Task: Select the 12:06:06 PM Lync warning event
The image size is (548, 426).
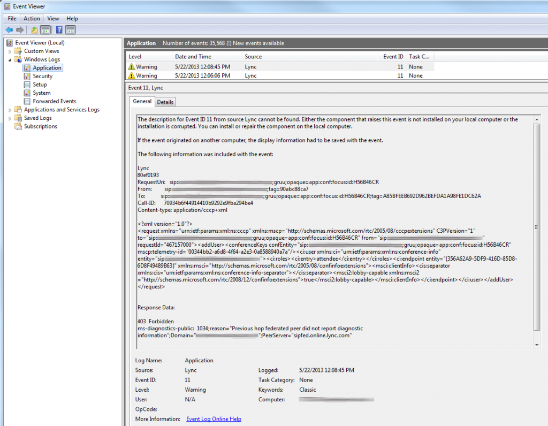Action: pos(214,76)
